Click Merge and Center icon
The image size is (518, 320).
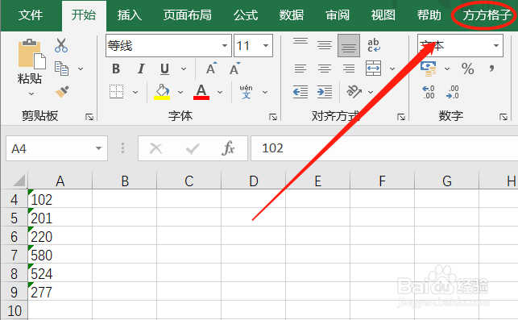coord(374,69)
